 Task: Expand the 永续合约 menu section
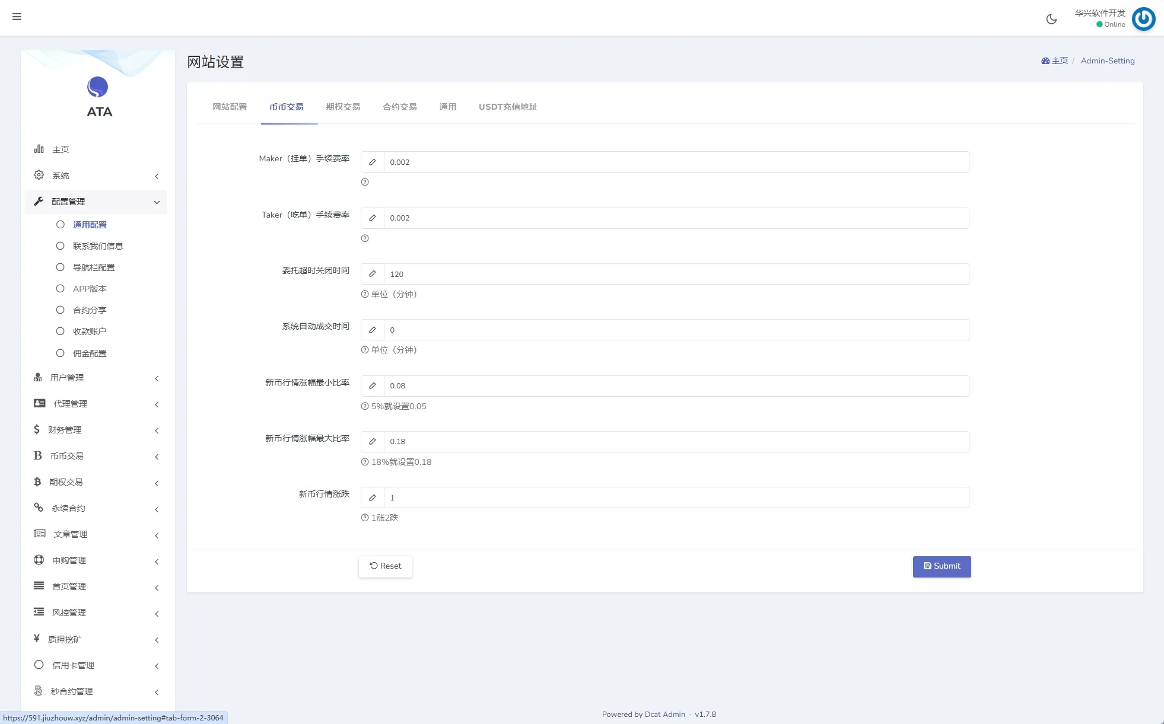pyautogui.click(x=68, y=508)
